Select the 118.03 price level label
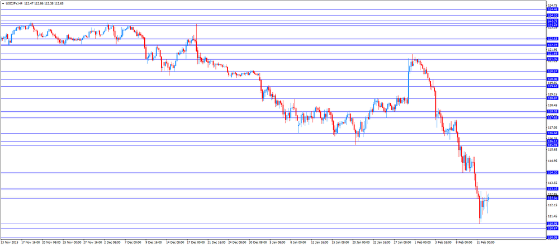 click(x=552, y=112)
